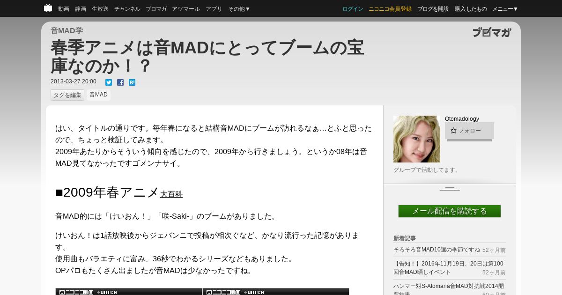
Task: Open チャンネル in top navigation
Action: [x=127, y=9]
